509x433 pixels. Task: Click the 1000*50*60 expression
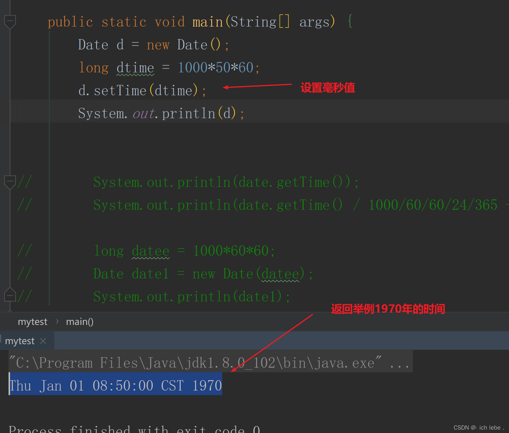pos(215,67)
